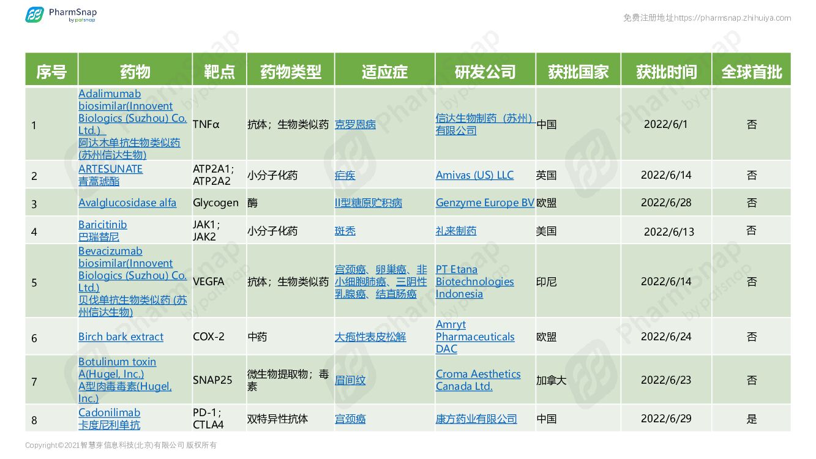816x459 pixels.
Task: Open the Adalimumab biosimilar drug link
Action: coord(132,124)
